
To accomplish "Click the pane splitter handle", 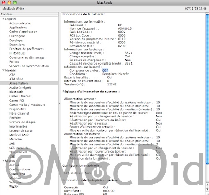I will point(59,104).
